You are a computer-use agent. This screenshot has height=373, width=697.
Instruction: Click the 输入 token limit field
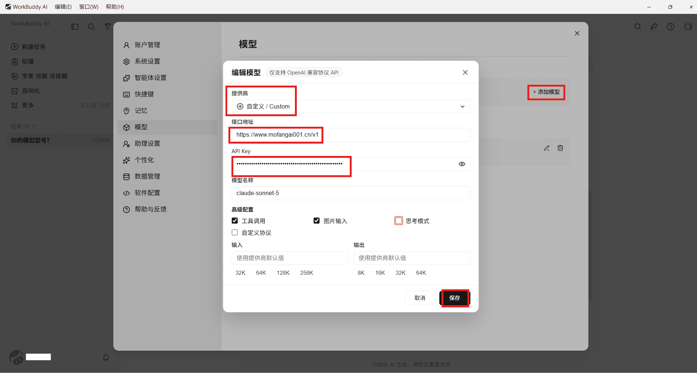point(290,258)
